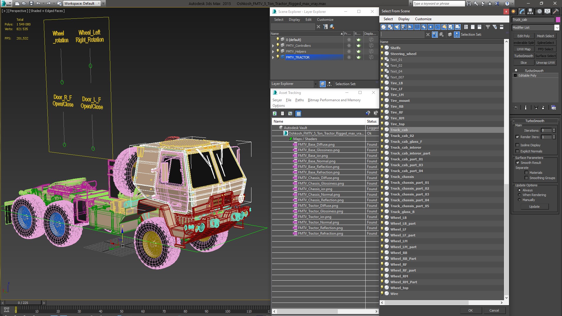Expand the FMTV_TRACTOR layer

click(x=273, y=57)
